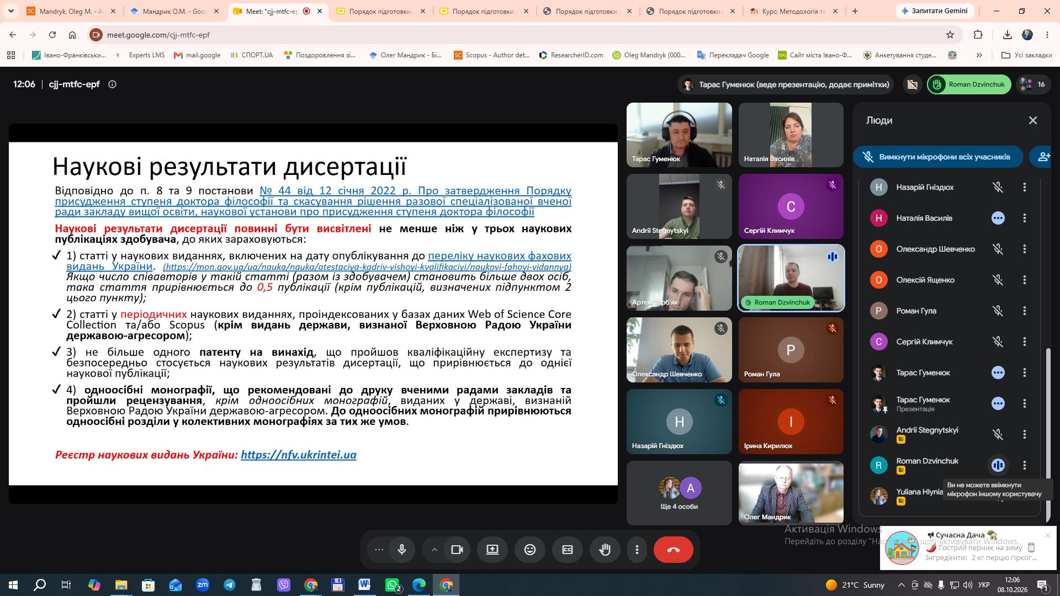Toggle your microphone in the Meet toolbar
1060x596 pixels.
click(402, 550)
